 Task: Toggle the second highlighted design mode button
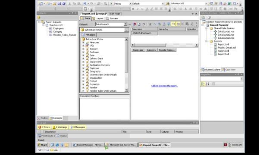(178, 24)
